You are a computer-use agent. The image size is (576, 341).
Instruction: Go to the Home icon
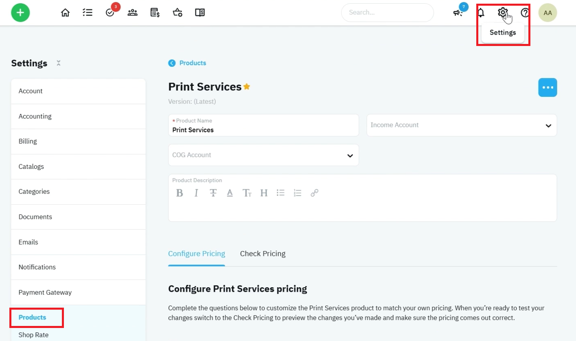click(x=65, y=13)
